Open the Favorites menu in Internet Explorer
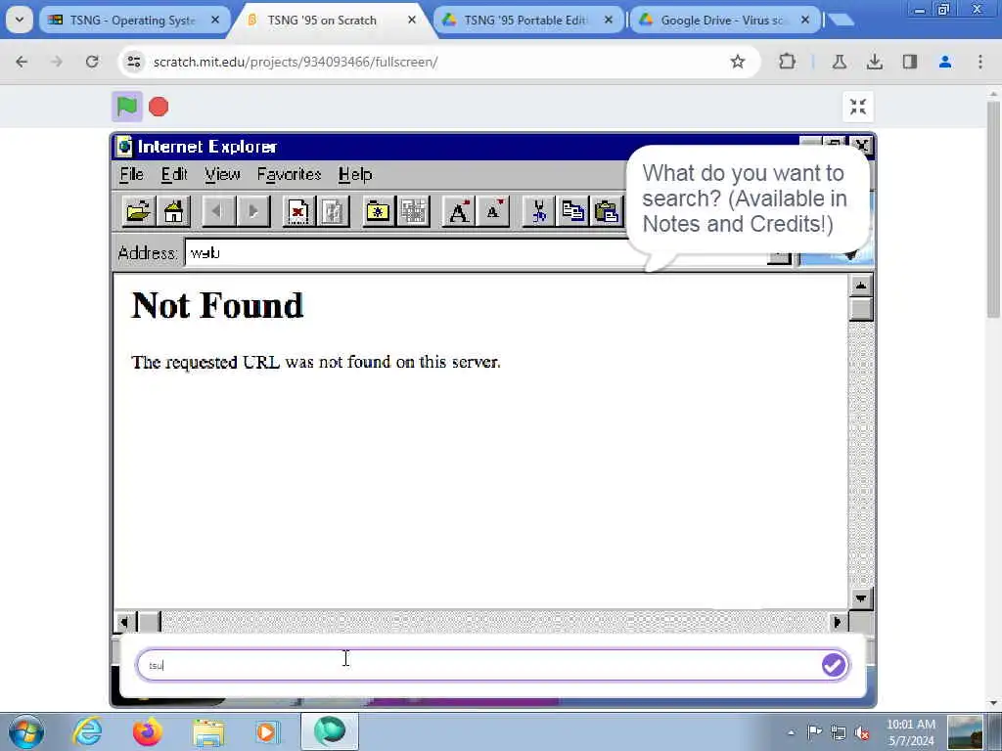Viewport: 1002px width, 751px height. coord(289,174)
